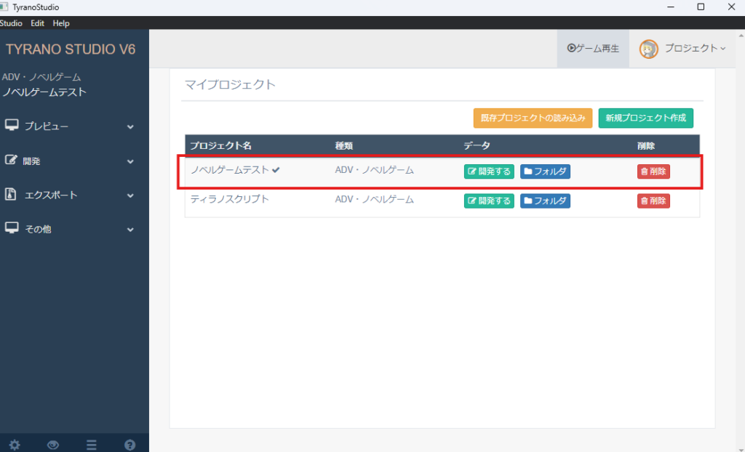Image resolution: width=745 pixels, height=452 pixels.
Task: Click 新規プロジェクト作成 button
Action: click(645, 118)
